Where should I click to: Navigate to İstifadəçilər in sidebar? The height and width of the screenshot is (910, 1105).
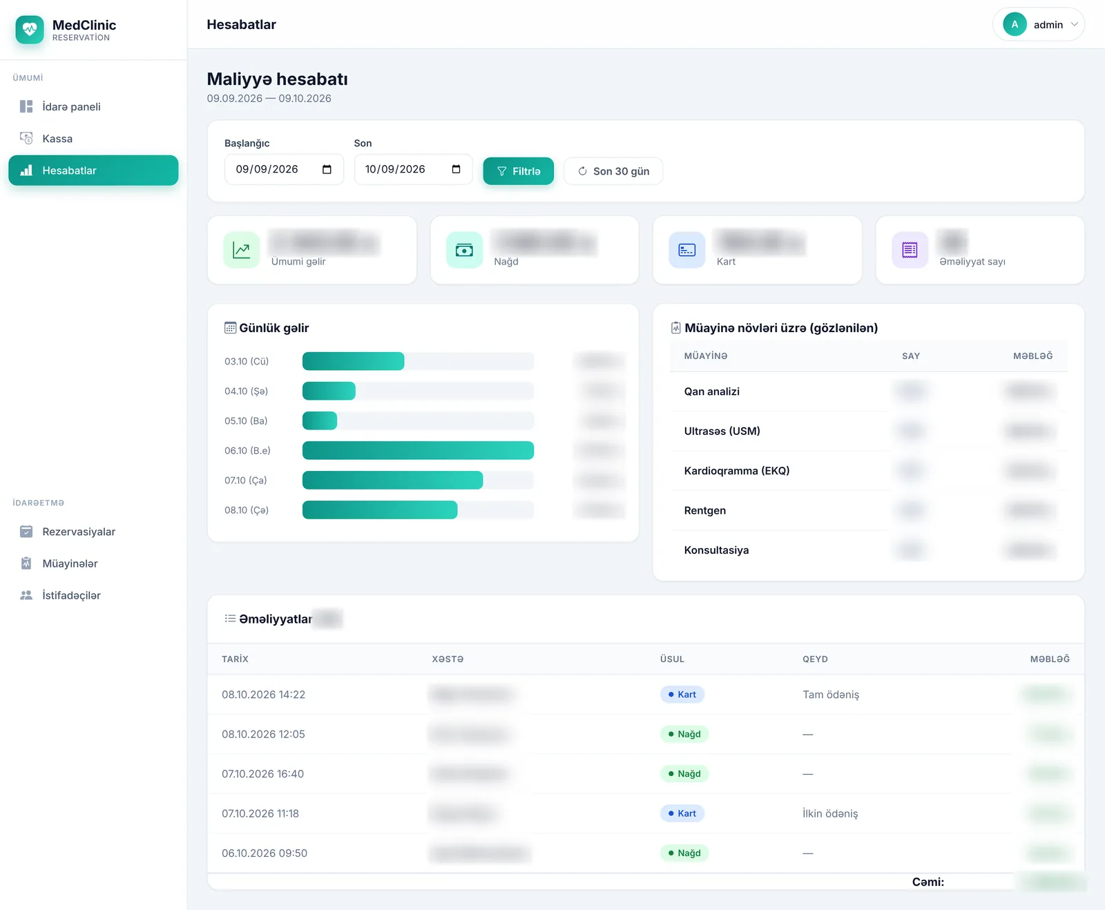point(93,595)
